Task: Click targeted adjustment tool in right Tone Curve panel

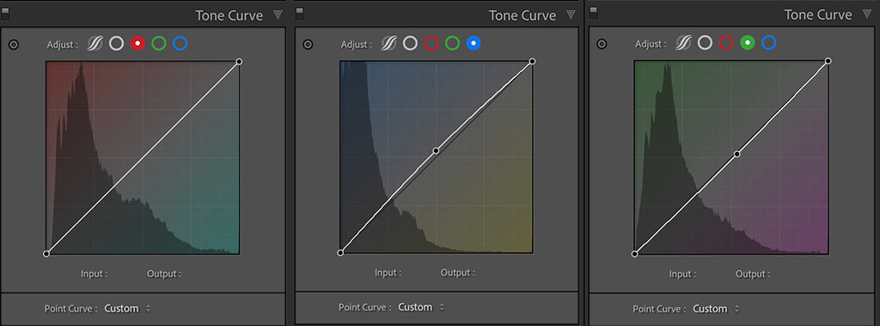Action: [x=602, y=43]
